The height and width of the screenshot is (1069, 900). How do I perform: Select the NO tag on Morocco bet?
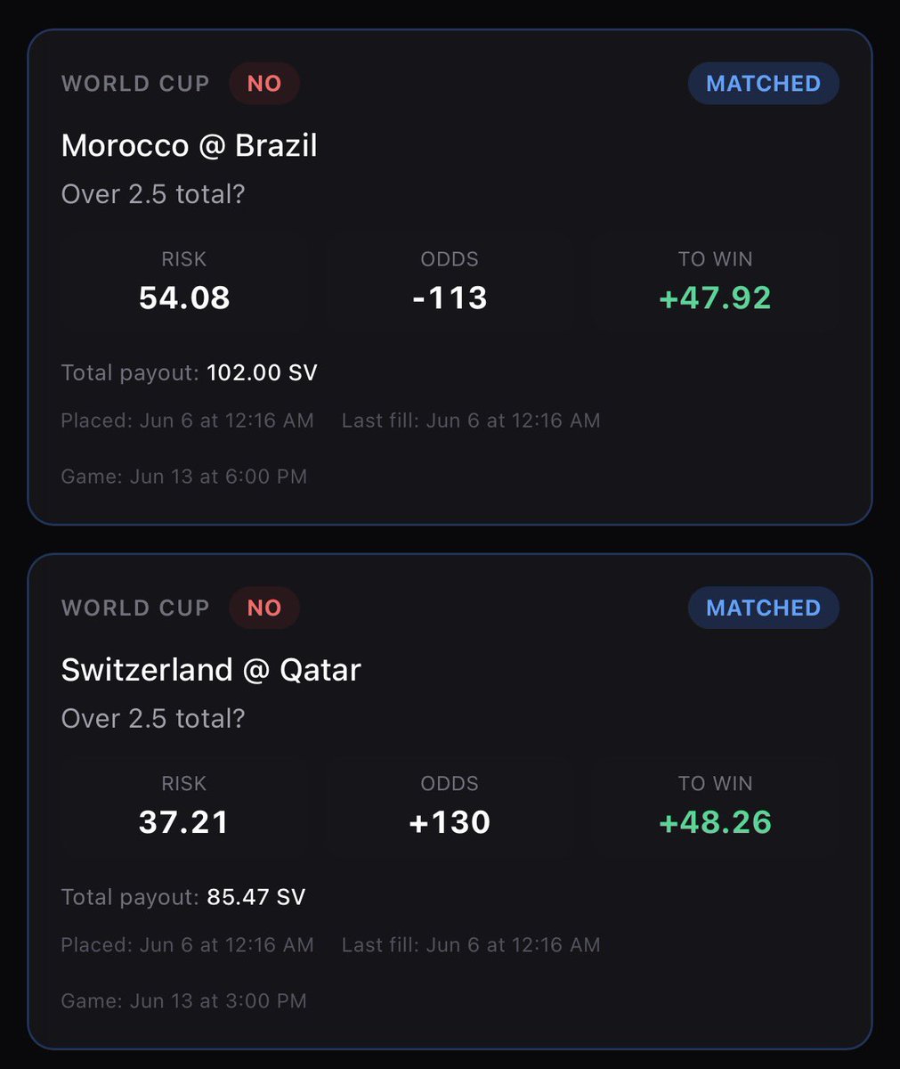coord(264,84)
